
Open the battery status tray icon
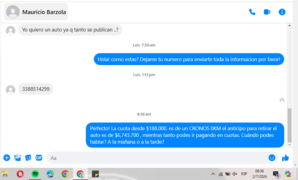pos(228,174)
